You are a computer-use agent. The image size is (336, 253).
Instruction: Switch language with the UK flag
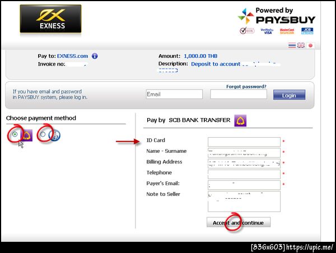tap(301, 45)
